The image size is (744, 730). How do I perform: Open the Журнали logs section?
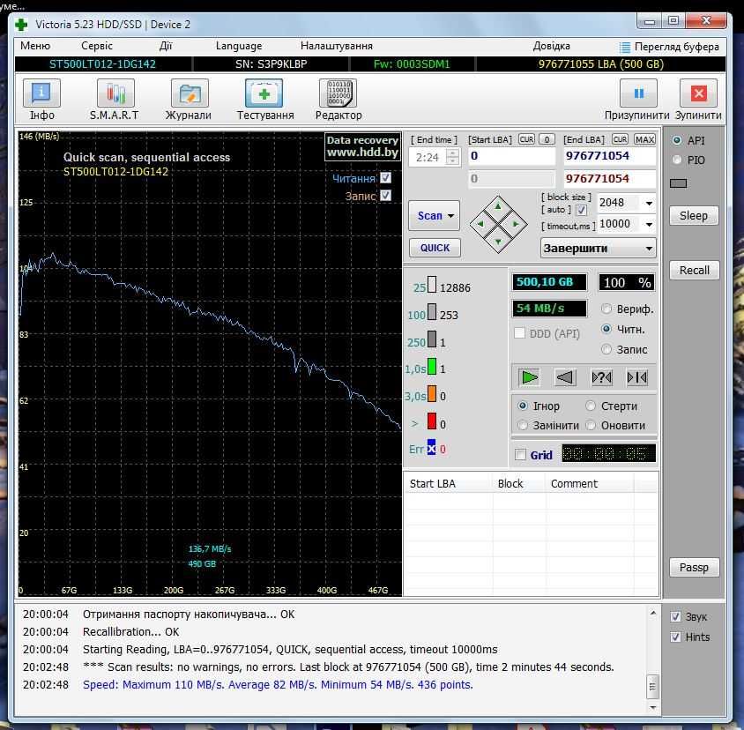point(189,100)
